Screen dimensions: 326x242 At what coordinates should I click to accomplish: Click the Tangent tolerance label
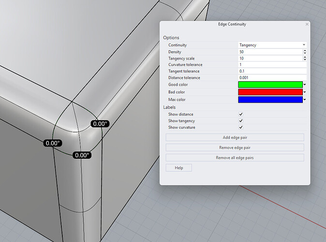pos(184,71)
